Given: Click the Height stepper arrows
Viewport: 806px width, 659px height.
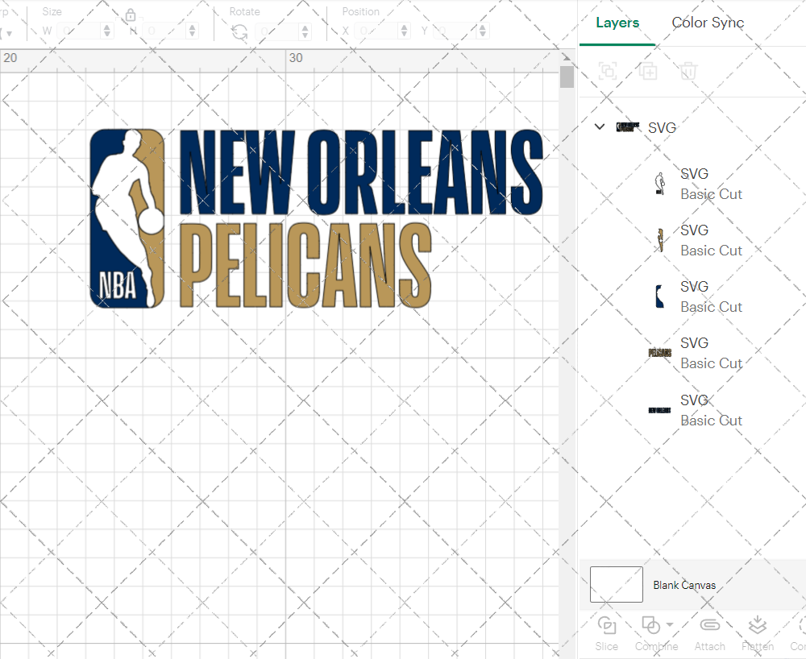Looking at the screenshot, I should click(192, 31).
